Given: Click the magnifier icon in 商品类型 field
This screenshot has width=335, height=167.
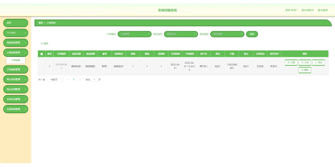Looking at the screenshot, I should click(242, 34).
